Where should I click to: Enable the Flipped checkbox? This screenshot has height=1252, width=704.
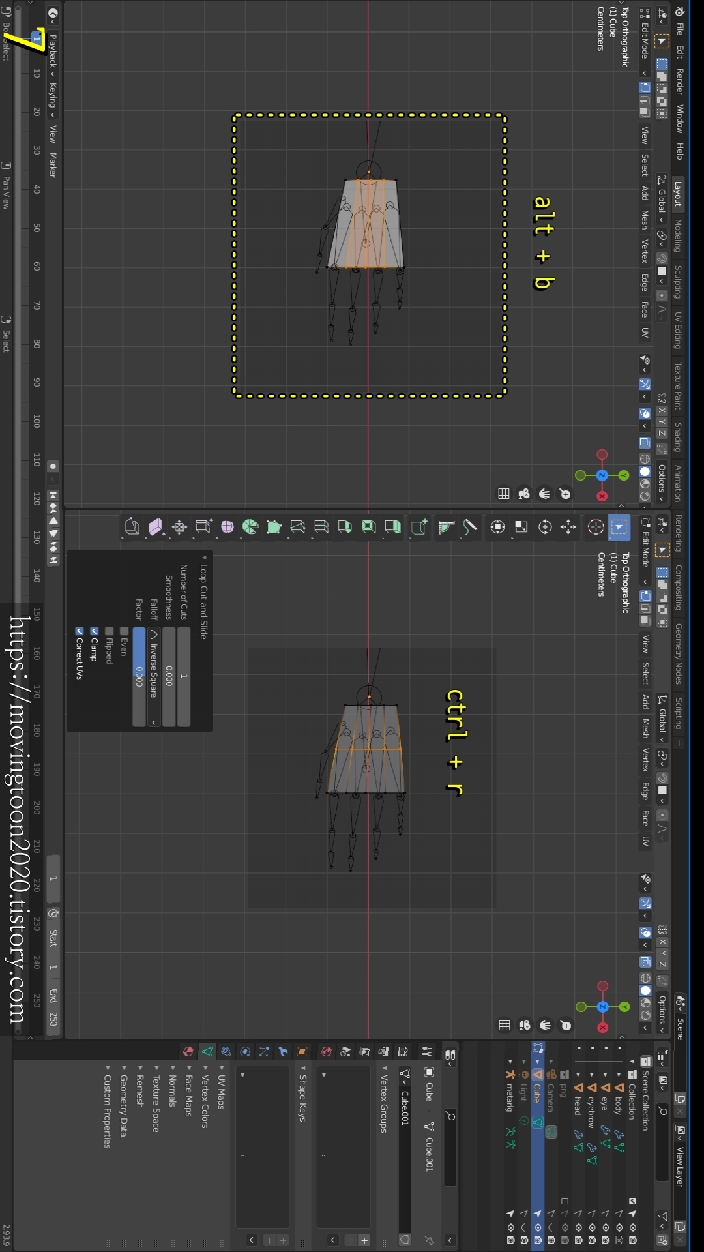109,632
